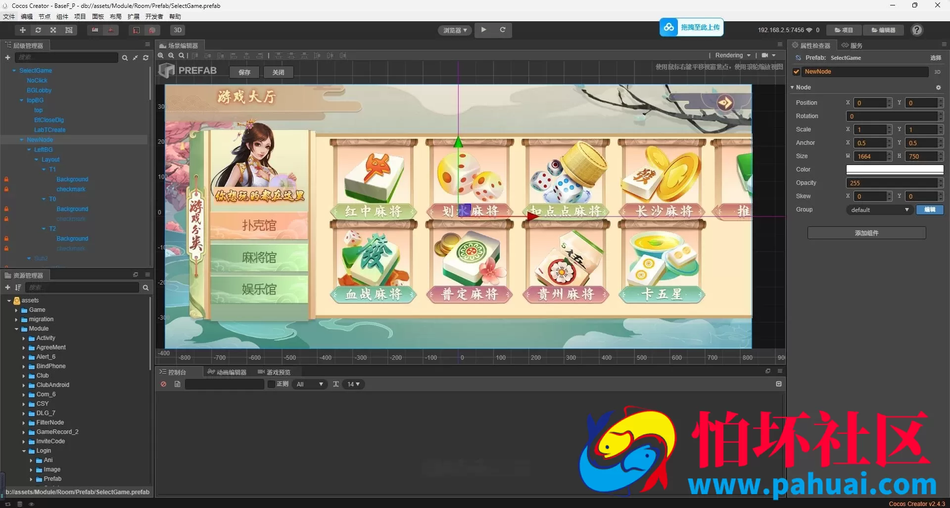Open the hierarchy panel menu icon
The height and width of the screenshot is (508, 950).
(x=147, y=44)
